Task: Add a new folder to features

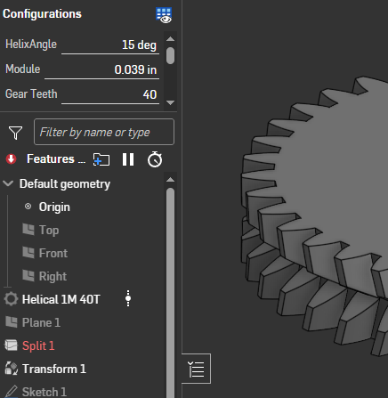Action: [x=101, y=159]
